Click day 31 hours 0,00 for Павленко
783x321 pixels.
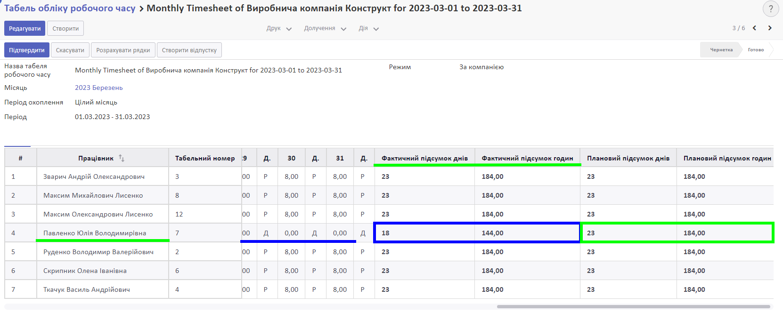click(340, 233)
